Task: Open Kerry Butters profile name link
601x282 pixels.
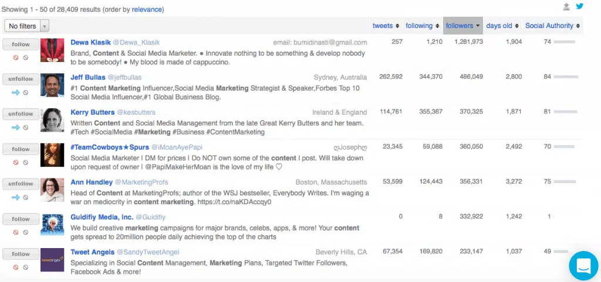Action: 92,112
